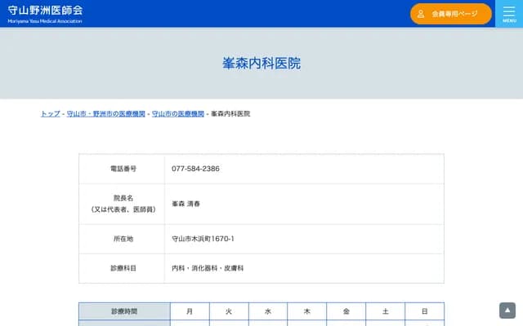Open 守山市・野洲市の医療機関 breadcrumb link

tap(106, 114)
